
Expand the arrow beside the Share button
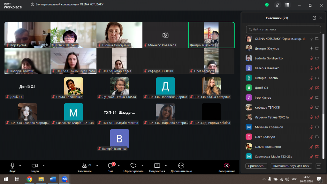click(x=166, y=165)
